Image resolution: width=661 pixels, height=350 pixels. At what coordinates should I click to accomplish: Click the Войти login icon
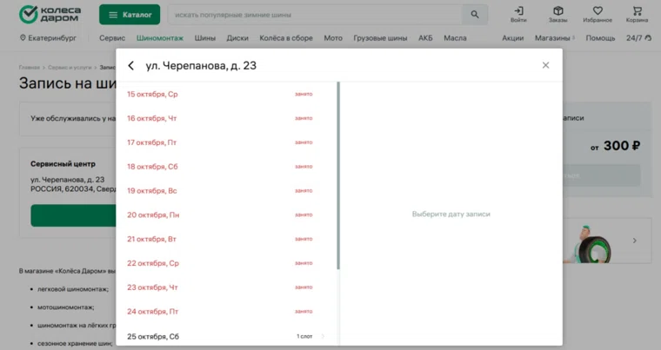(518, 15)
